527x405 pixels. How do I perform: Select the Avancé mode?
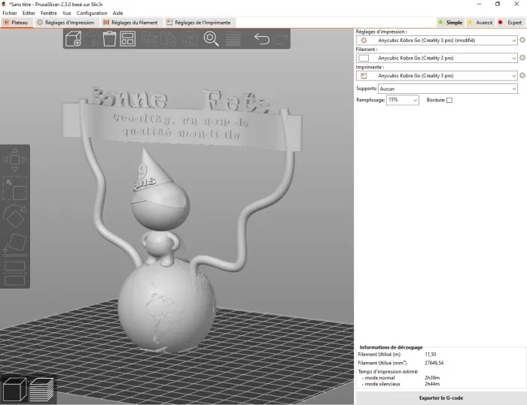(480, 23)
